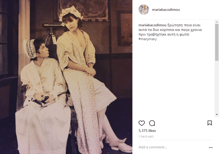The height and width of the screenshot is (154, 219).
Task: Save the post with the bookmark icon
Action: 210,123
